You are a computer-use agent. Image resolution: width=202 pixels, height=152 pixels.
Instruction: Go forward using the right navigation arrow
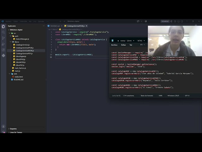coord(64,21)
